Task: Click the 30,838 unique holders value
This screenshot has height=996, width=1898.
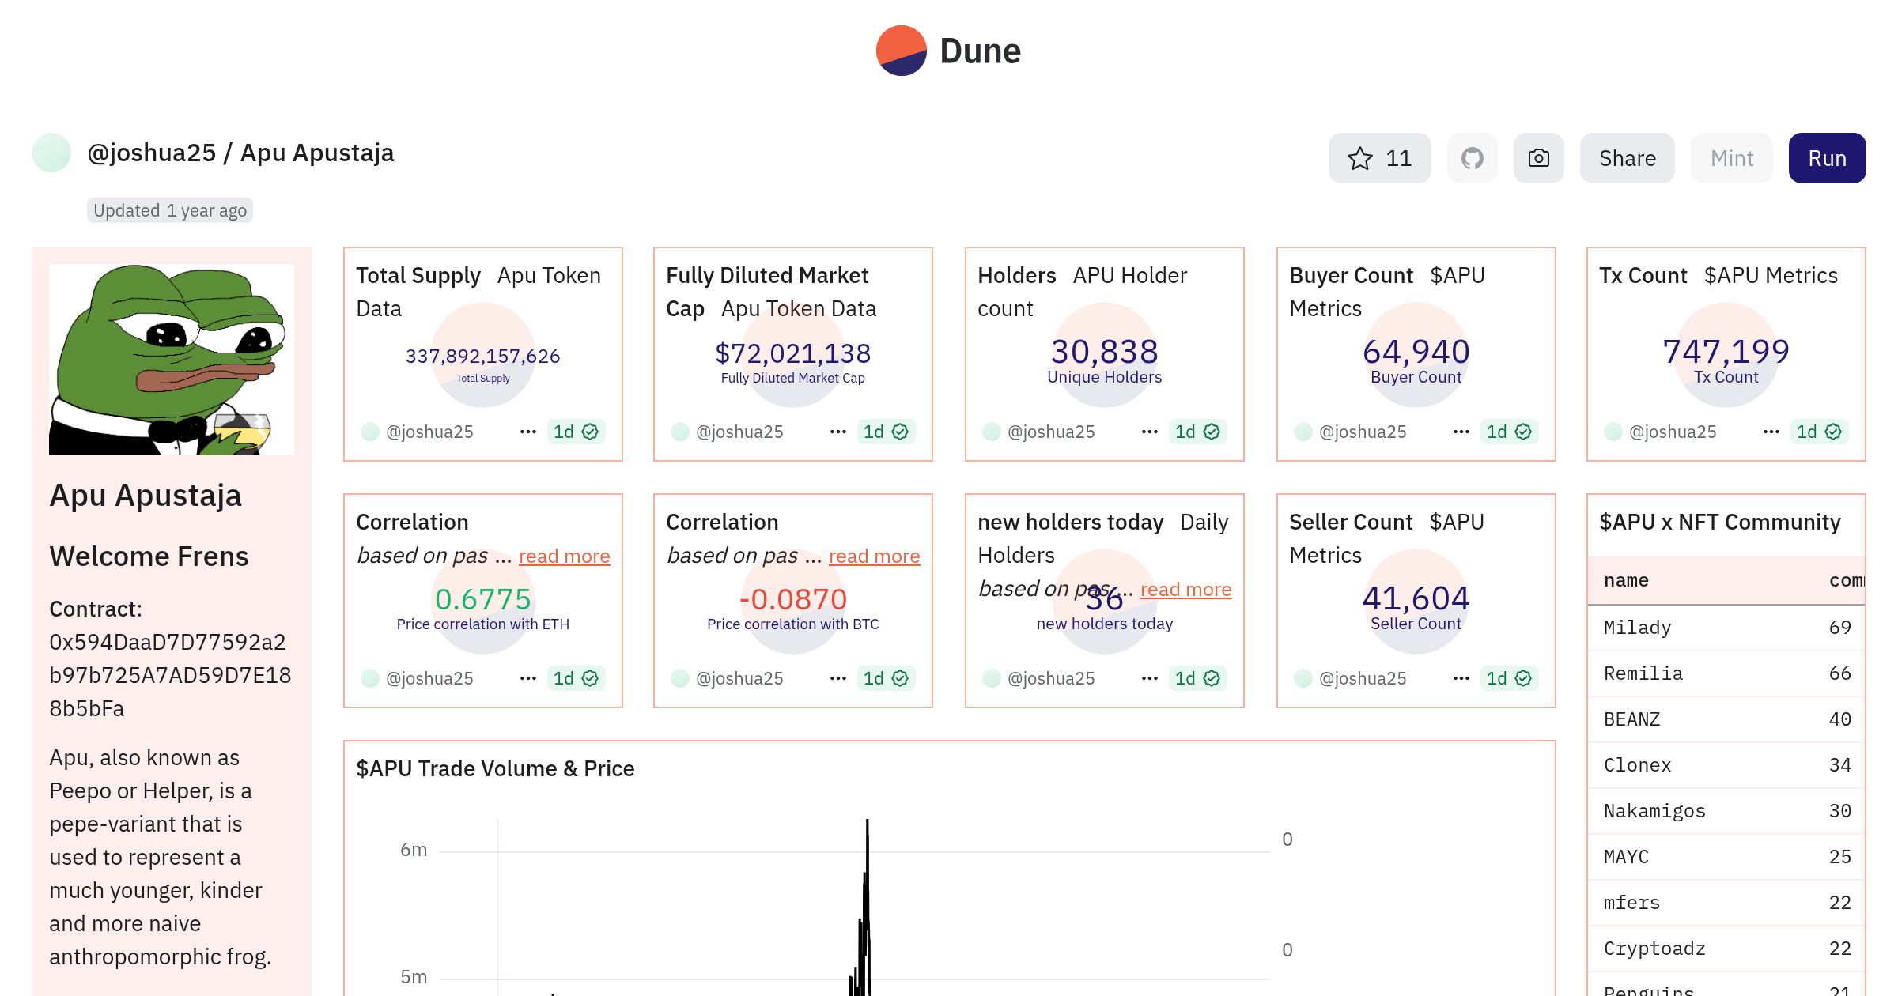Action: (x=1104, y=351)
